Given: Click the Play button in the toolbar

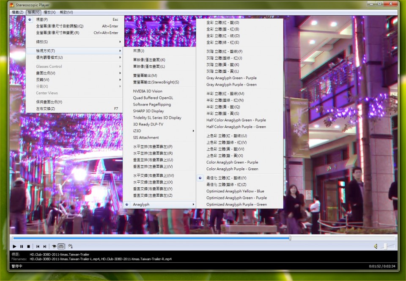Looking at the screenshot, I should point(14,246).
